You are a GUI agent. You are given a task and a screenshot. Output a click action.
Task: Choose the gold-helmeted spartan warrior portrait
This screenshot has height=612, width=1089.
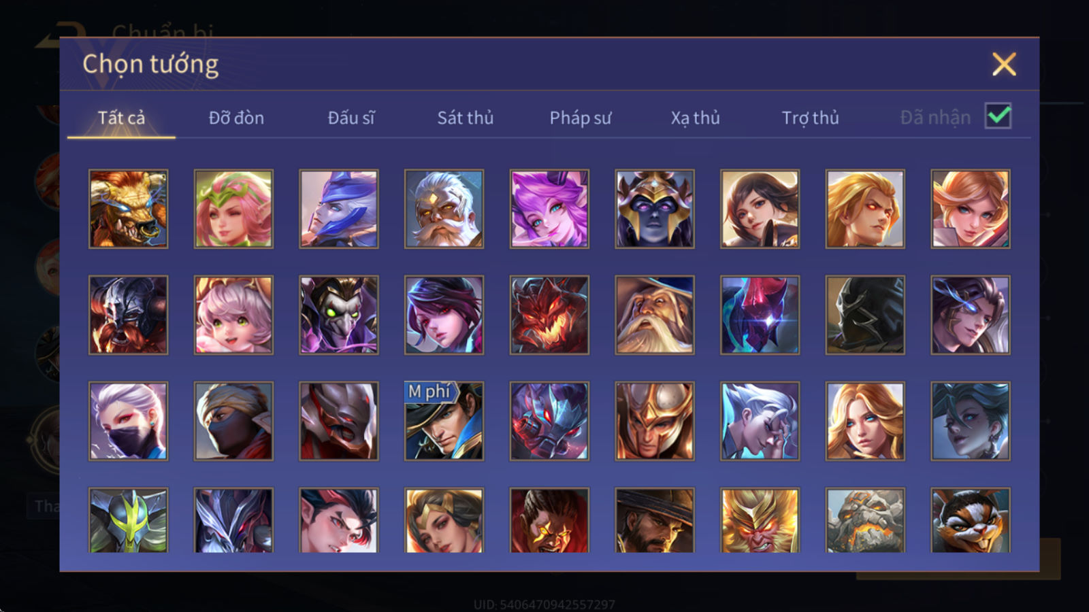click(x=655, y=421)
